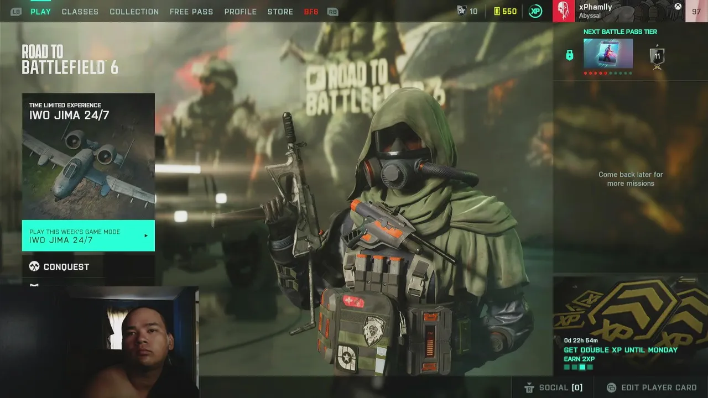
Task: Play this week's game mode Iwo Jima 24/7
Action: 88,236
